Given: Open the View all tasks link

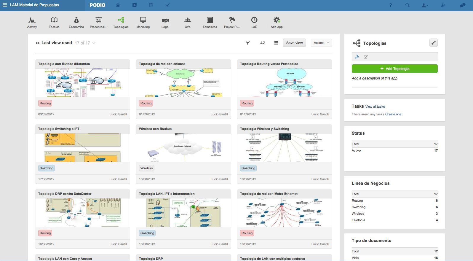Looking at the screenshot, I should [375, 106].
